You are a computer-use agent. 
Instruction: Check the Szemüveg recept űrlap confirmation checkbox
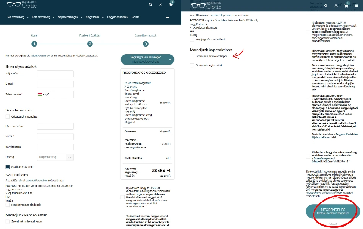coord(308,156)
